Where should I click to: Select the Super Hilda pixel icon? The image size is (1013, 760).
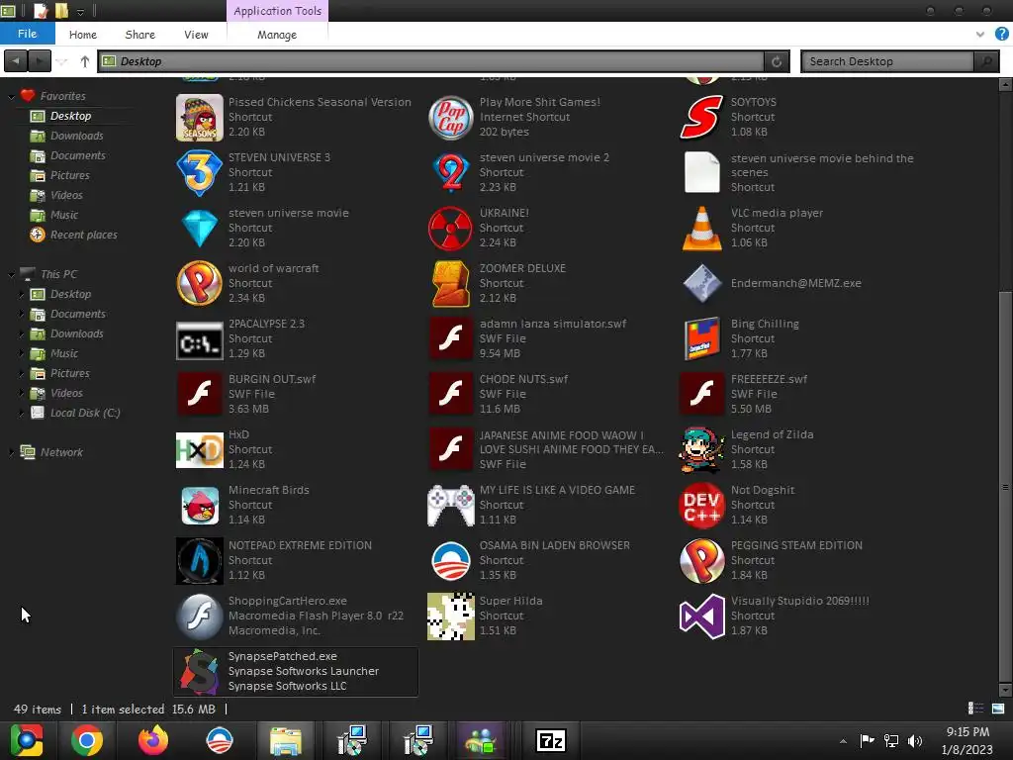tap(451, 616)
